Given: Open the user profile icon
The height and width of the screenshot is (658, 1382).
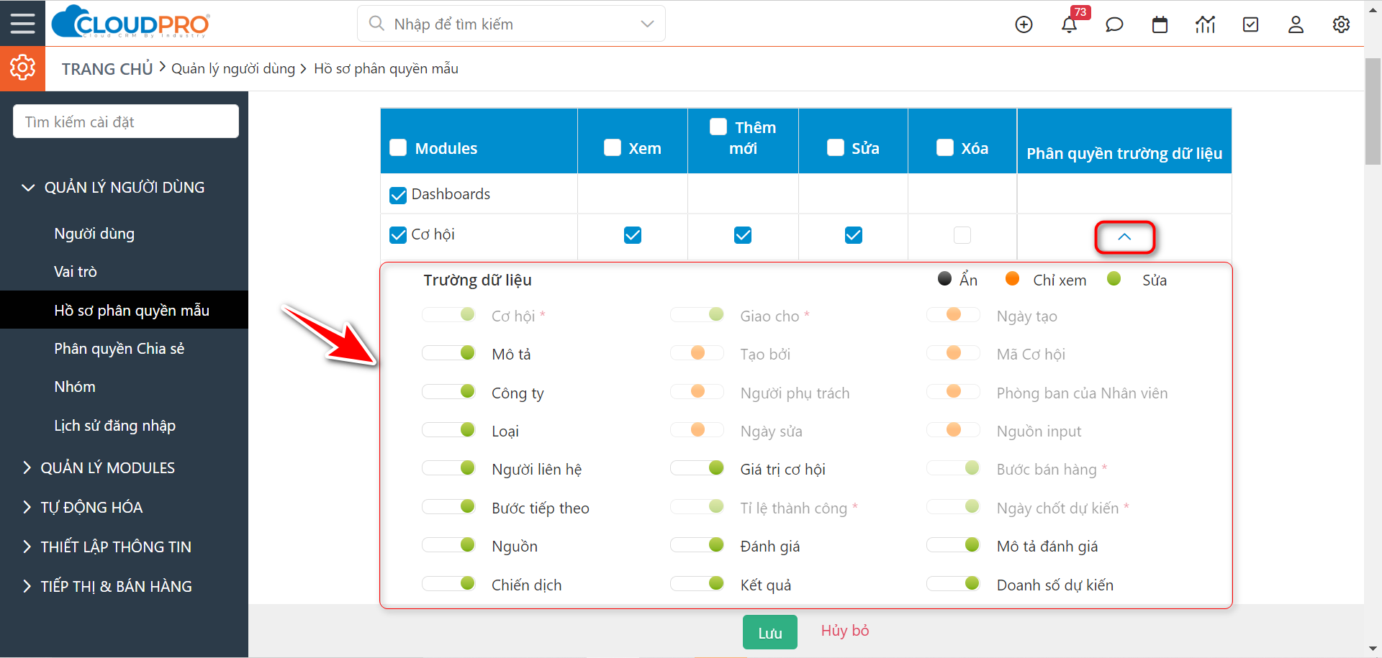Looking at the screenshot, I should 1296,24.
